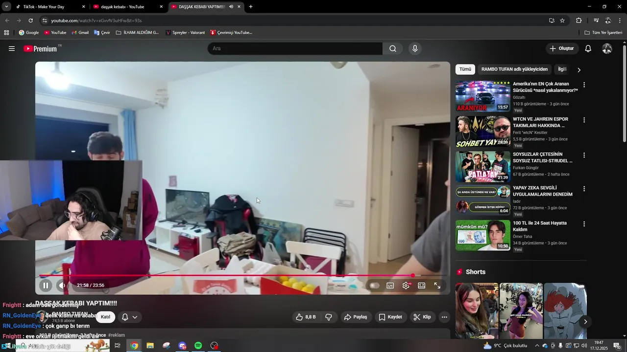
Task: Switch to theater mode in the player
Action: (422, 286)
